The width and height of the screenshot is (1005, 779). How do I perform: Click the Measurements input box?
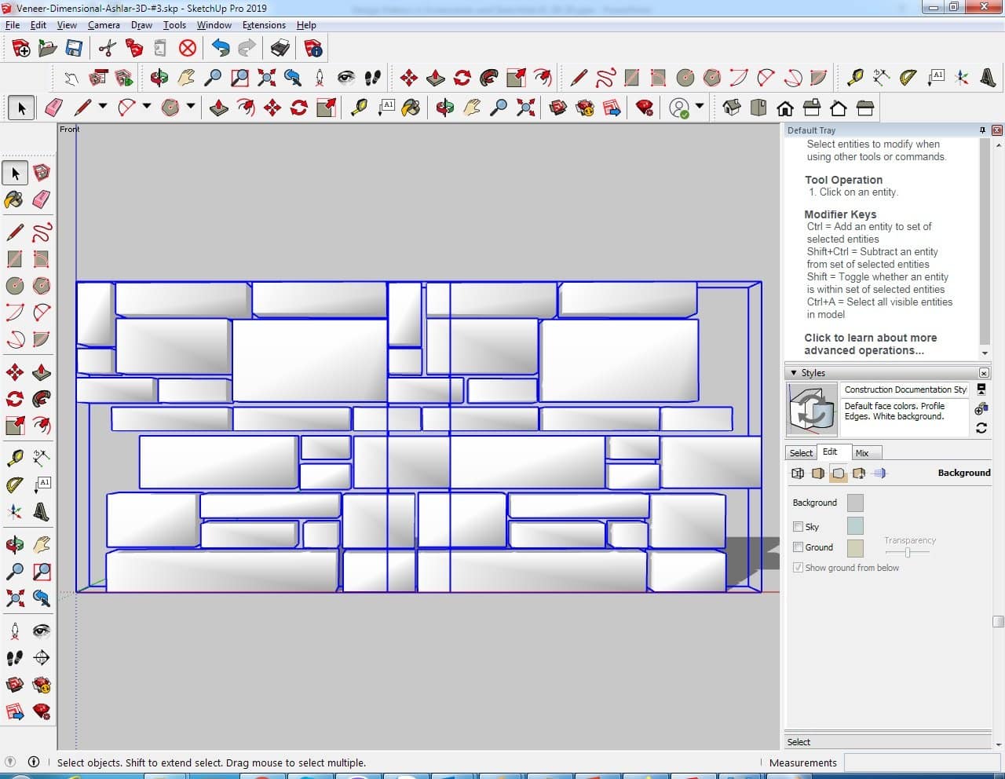pos(917,763)
